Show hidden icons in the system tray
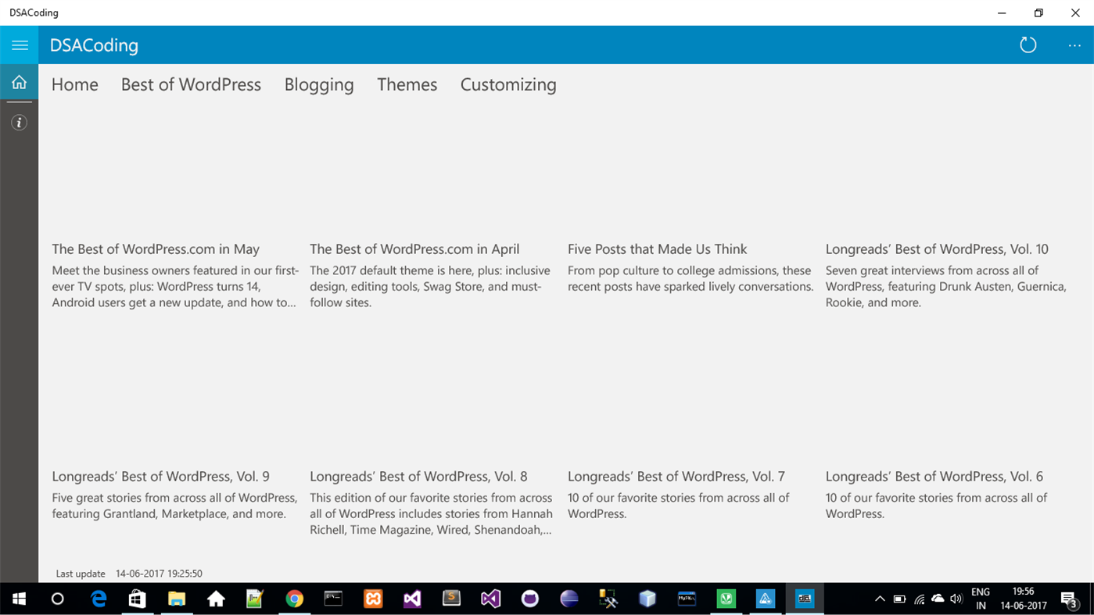Image resolution: width=1094 pixels, height=615 pixels. point(879,599)
